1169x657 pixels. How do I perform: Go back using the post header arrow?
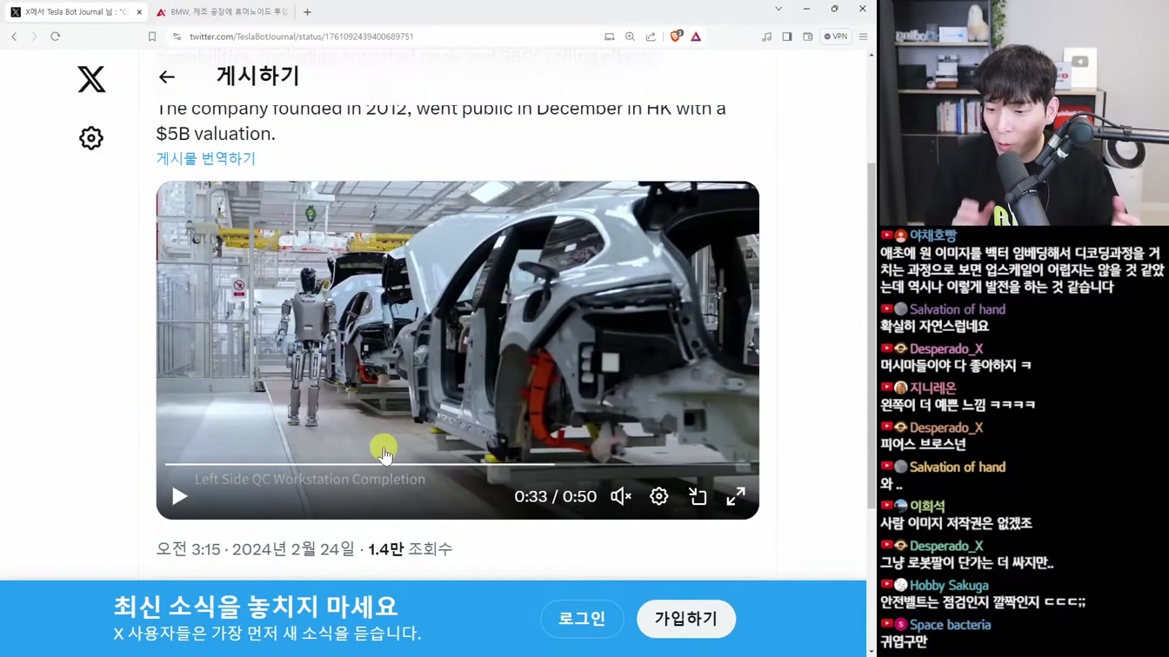pyautogui.click(x=166, y=76)
